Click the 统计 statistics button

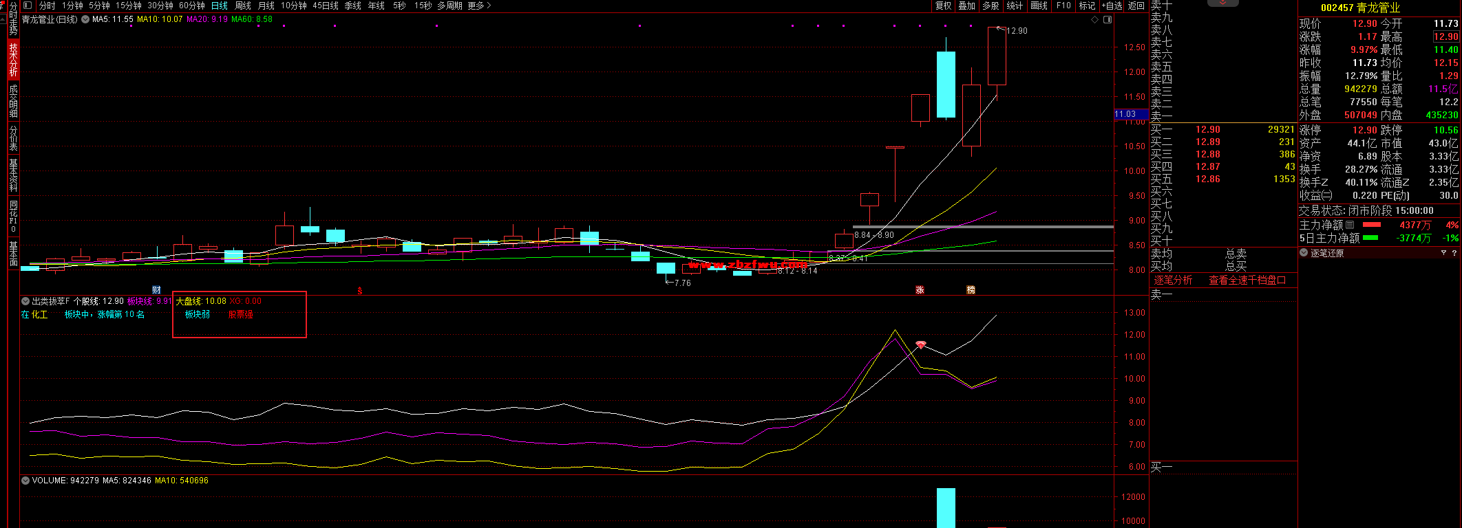[1015, 5]
